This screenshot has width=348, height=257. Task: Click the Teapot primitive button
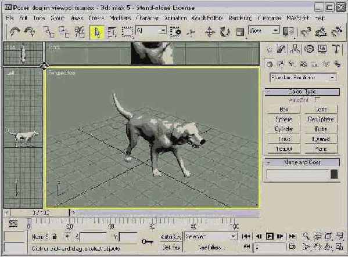pyautogui.click(x=284, y=149)
